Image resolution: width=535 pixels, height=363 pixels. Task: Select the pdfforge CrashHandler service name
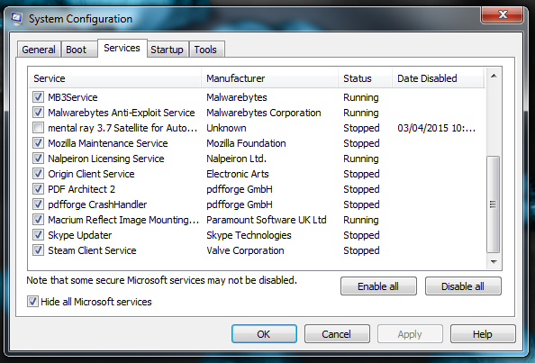pyautogui.click(x=97, y=204)
